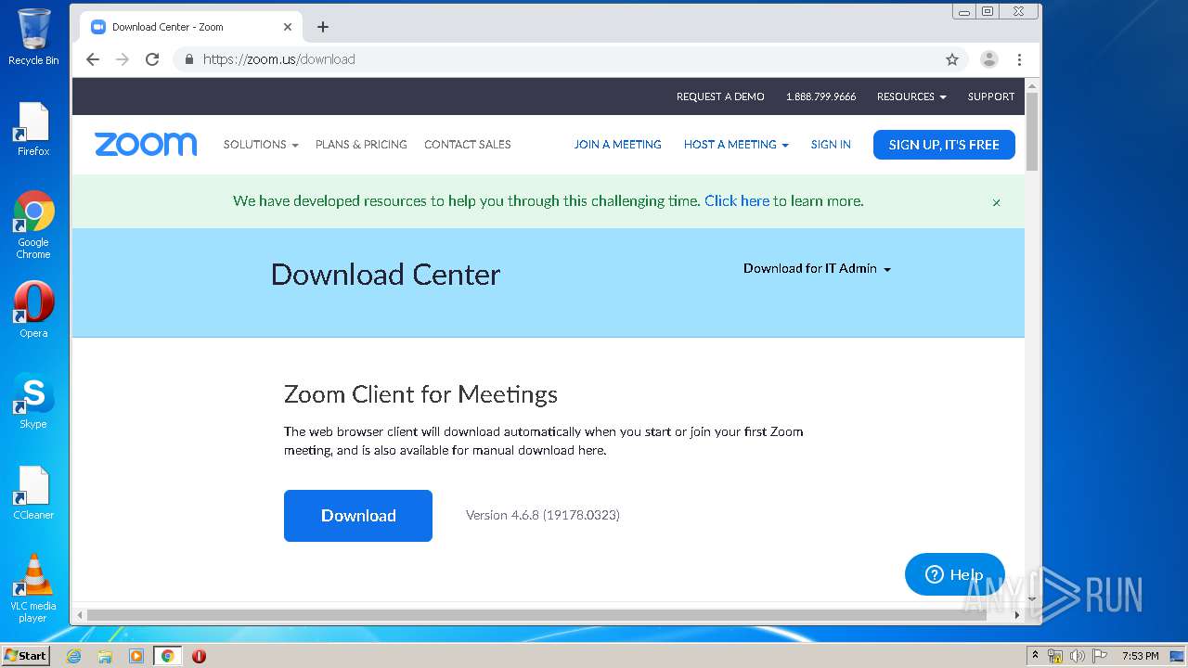Select the Opera desktop shortcut
Image resolution: width=1188 pixels, height=668 pixels.
point(33,310)
